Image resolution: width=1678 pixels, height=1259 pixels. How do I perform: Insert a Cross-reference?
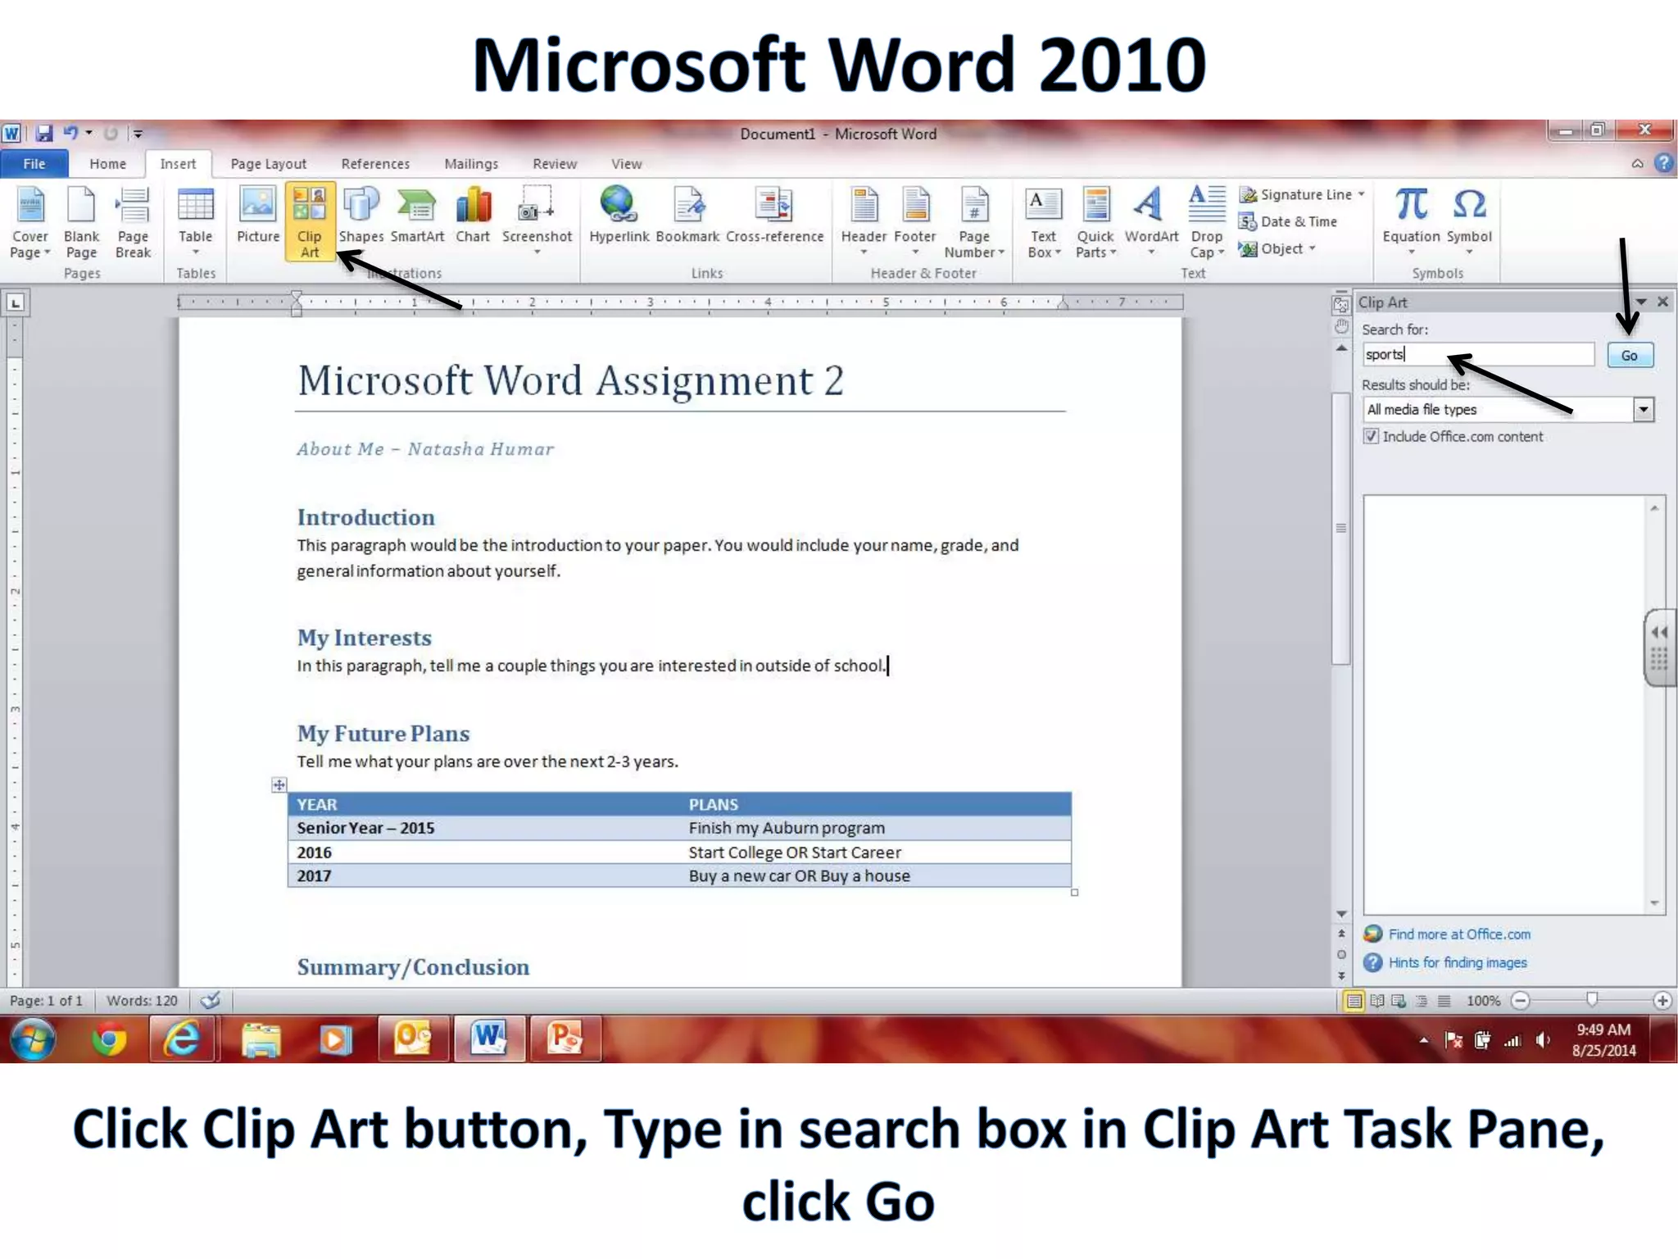click(774, 215)
